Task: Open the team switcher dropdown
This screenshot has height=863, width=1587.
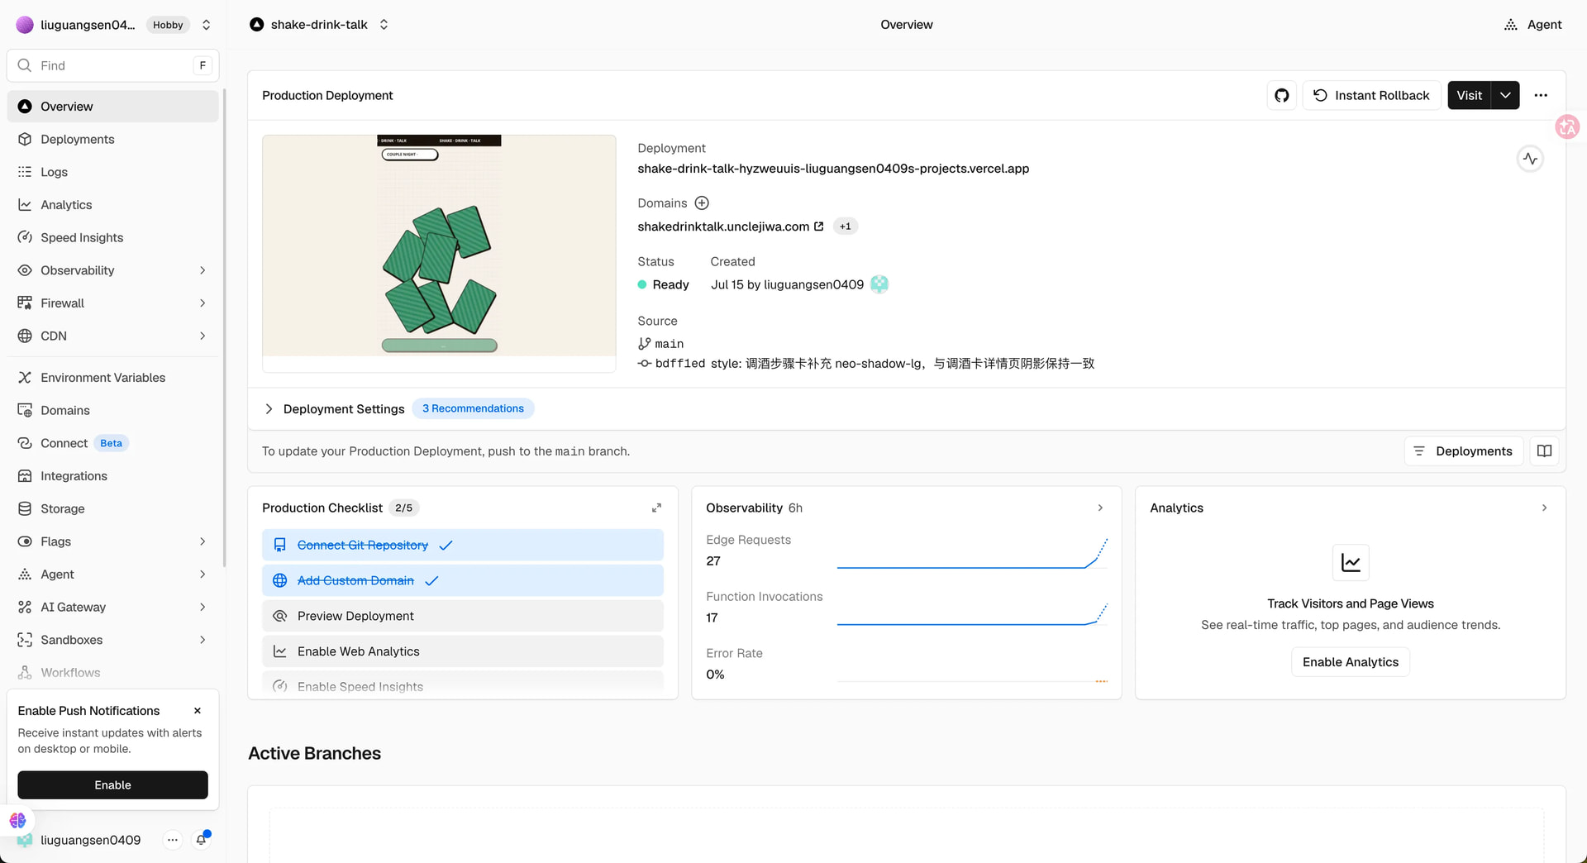Action: 207,25
